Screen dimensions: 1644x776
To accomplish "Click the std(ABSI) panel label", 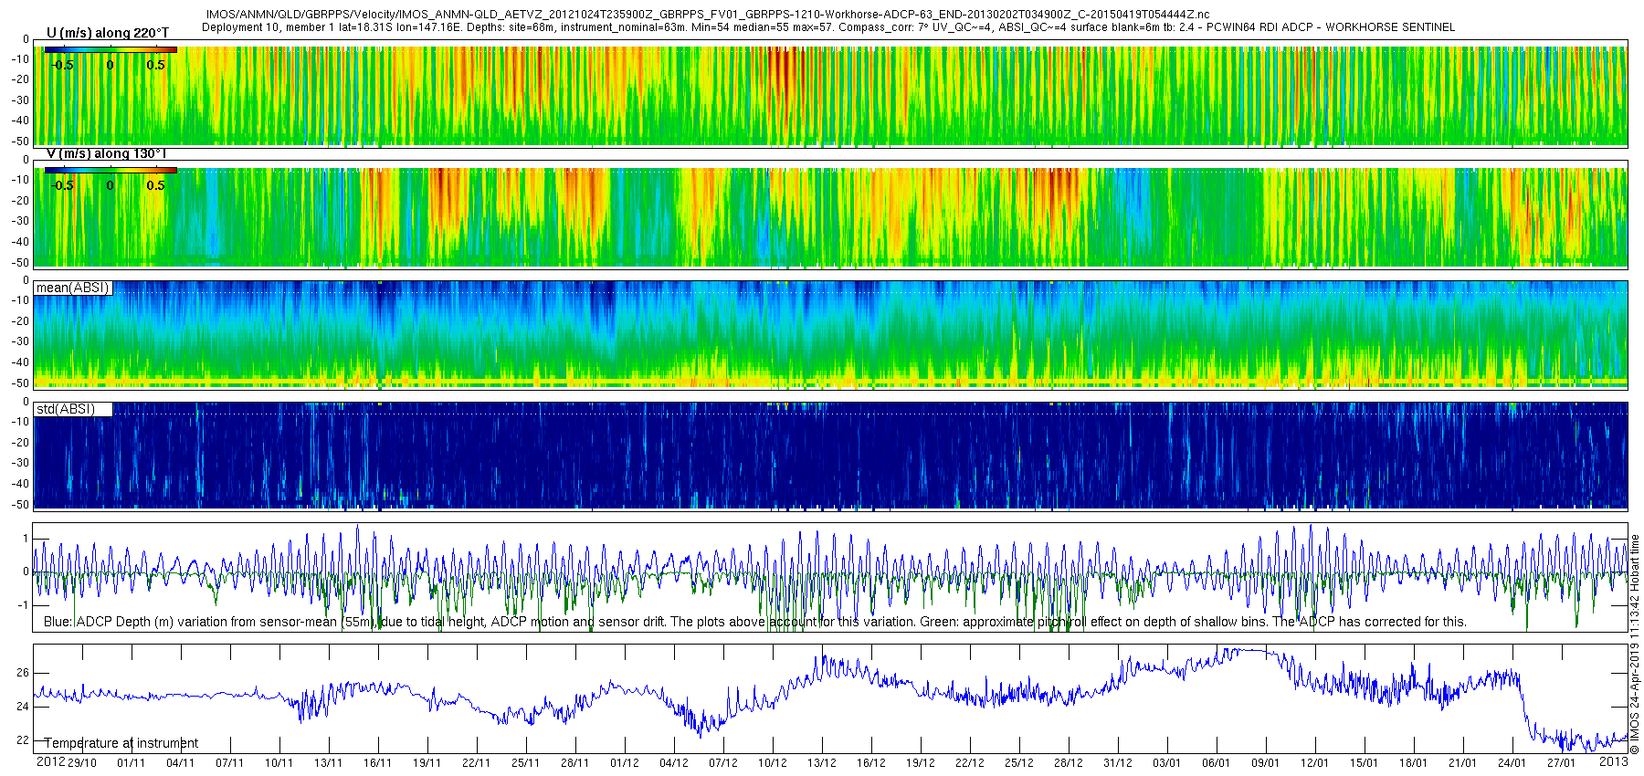I will [66, 409].
